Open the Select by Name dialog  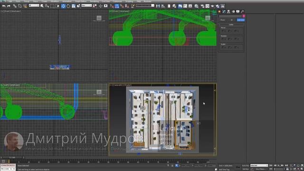tap(47, 6)
